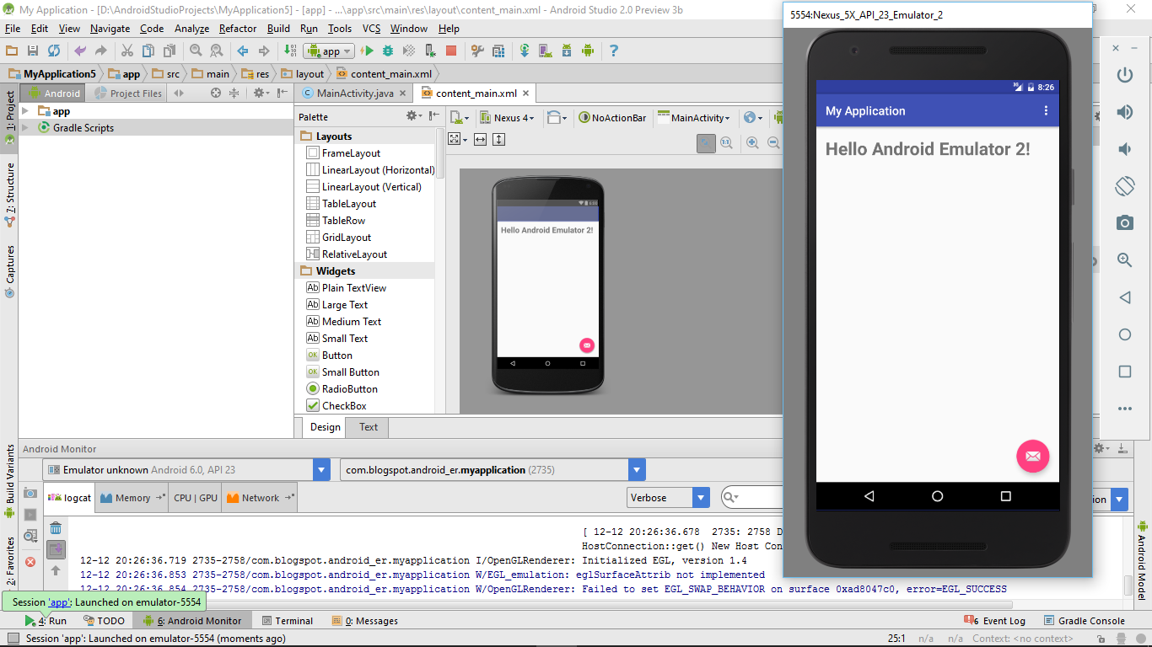Viewport: 1152px width, 647px height.
Task: Click the 'app' link in the session balloon
Action: click(59, 602)
